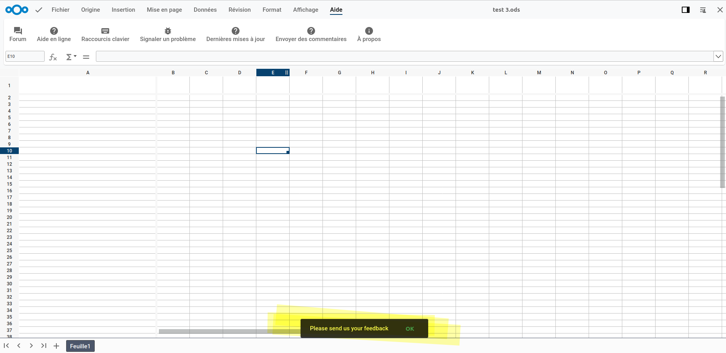Switch to the Origine tab
This screenshot has height=353, width=726.
[x=91, y=10]
